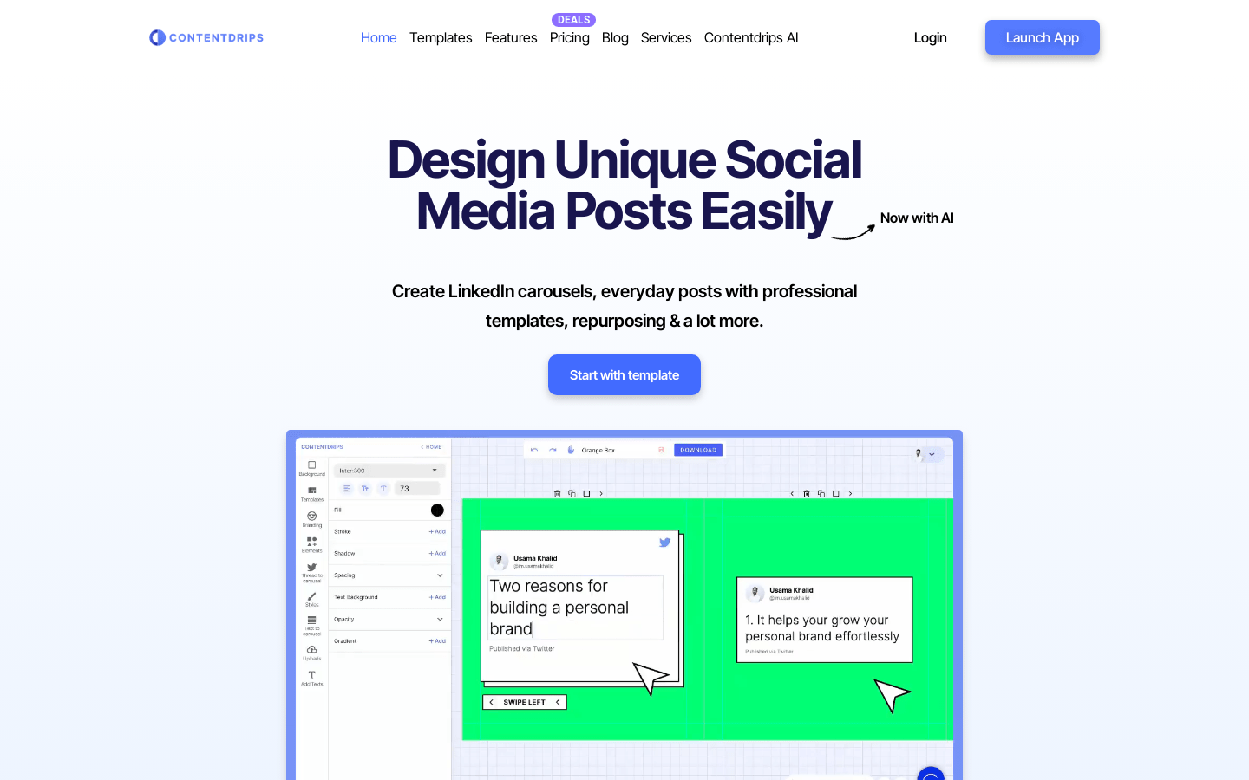Open the Templates nav item

[441, 37]
